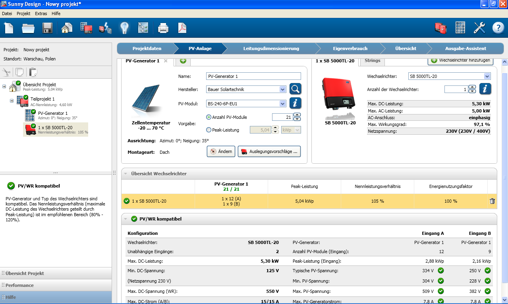Open the Projekt menu

(x=23, y=14)
